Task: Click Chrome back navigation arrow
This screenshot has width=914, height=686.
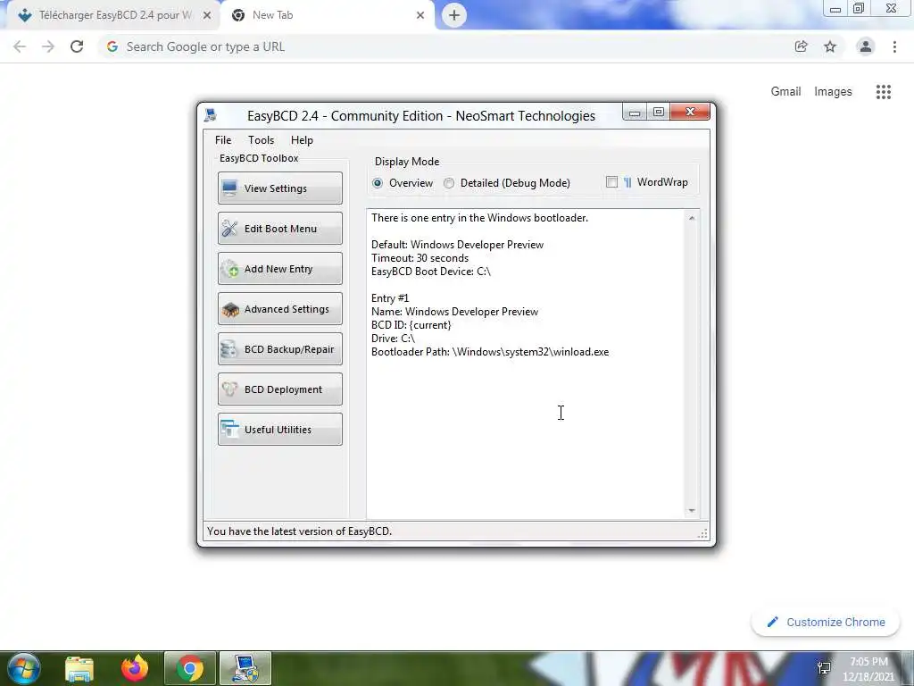Action: pos(20,46)
